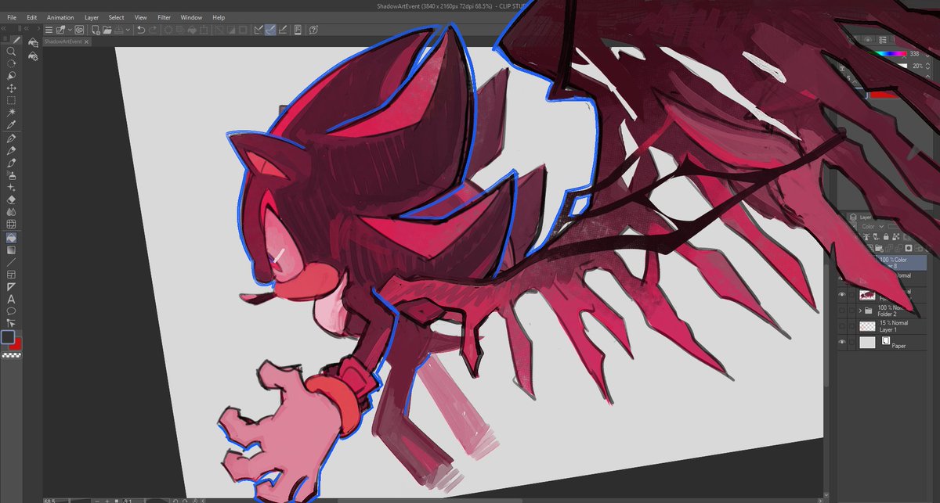Show Folder 2 using its visibility box

click(x=842, y=311)
